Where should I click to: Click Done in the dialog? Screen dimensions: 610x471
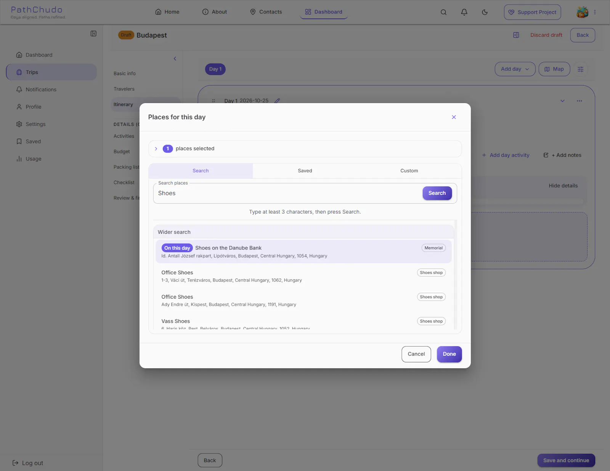[x=449, y=354]
